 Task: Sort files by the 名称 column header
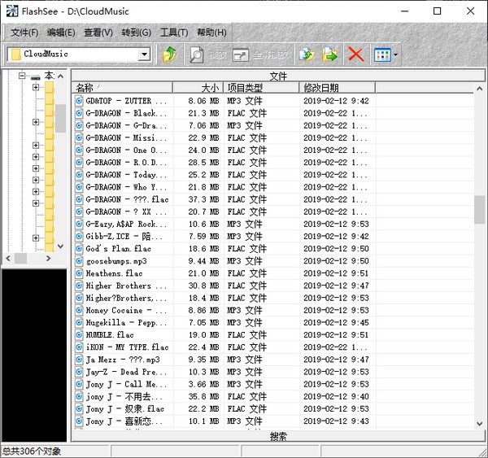pos(122,88)
